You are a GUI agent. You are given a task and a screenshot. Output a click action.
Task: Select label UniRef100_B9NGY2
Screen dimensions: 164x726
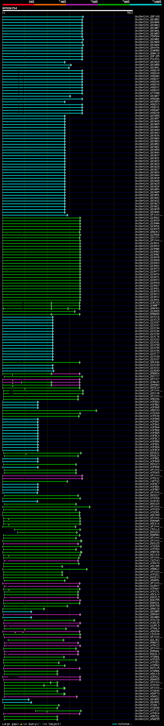pyautogui.click(x=147, y=643)
